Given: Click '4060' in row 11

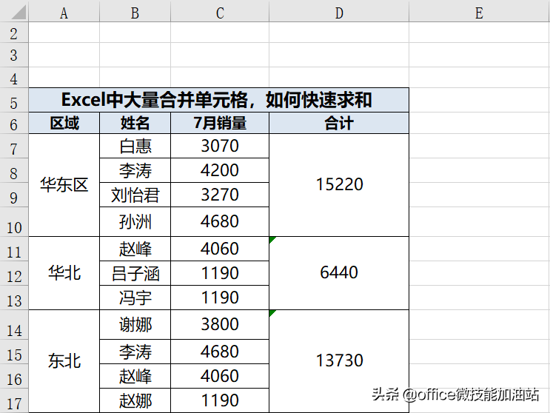Looking at the screenshot, I should pos(220,249).
